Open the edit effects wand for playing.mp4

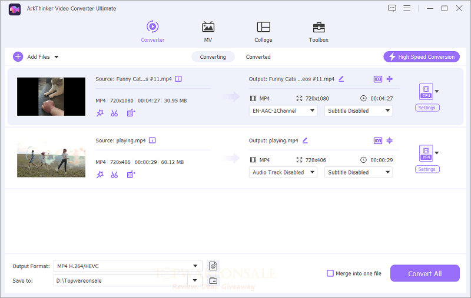pyautogui.click(x=100, y=175)
